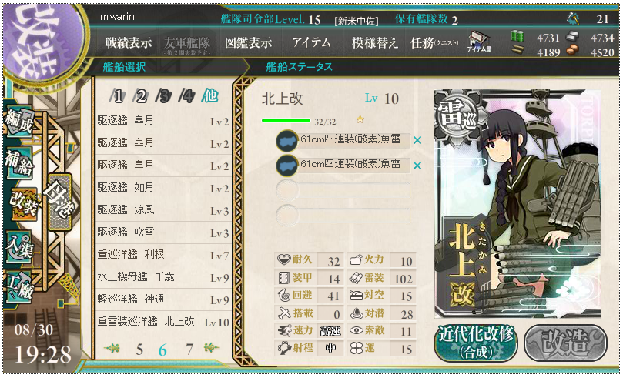Open the 任務(クエスト) menu
This screenshot has width=623, height=378.
434,43
